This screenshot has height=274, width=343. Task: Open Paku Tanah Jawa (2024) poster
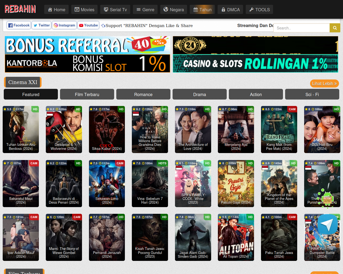[279, 237]
